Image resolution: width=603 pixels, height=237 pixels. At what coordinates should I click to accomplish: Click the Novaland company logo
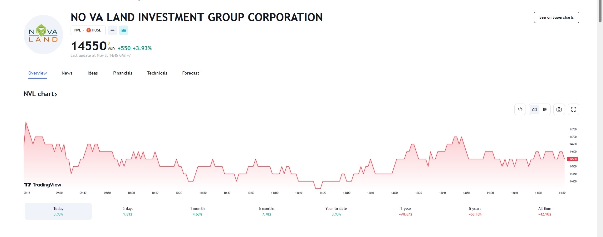point(43,35)
